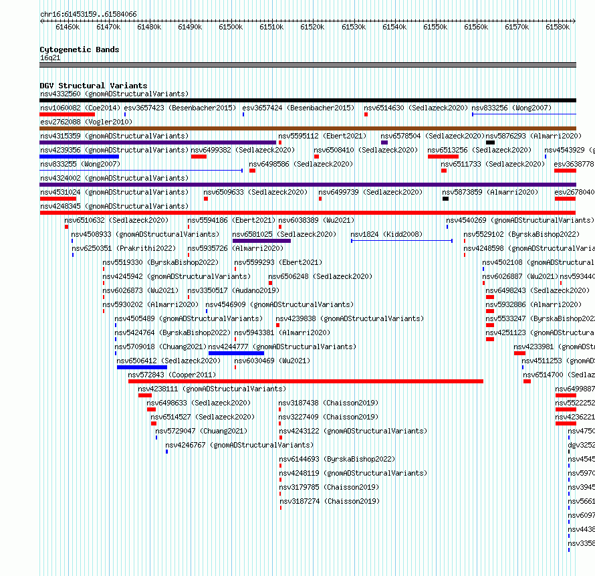This screenshot has height=576, width=595.
Task: Open nsv6250351 (Prakrithi2022) label
Action: (x=124, y=248)
